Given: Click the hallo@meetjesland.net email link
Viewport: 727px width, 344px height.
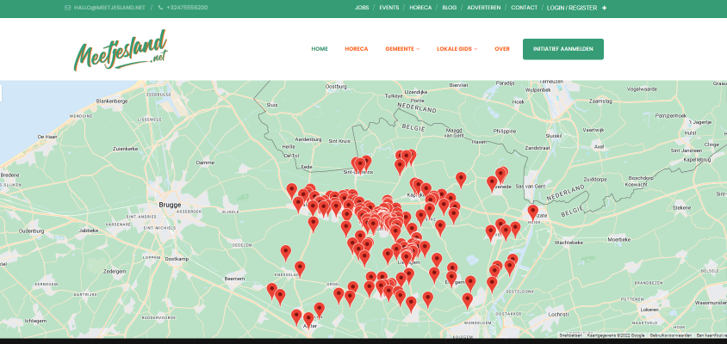Looking at the screenshot, I should click(x=109, y=8).
